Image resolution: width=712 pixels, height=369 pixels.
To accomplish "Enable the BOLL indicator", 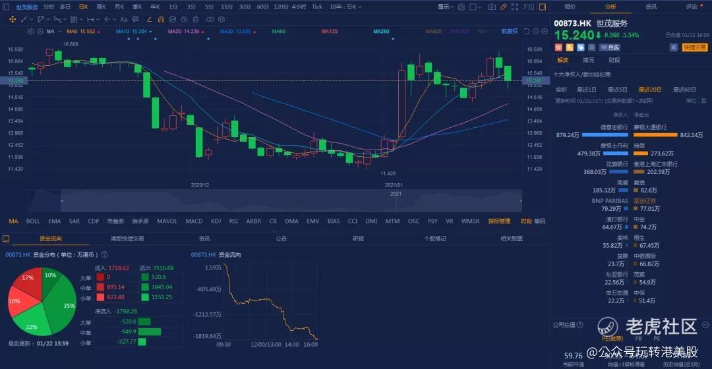I will pyautogui.click(x=33, y=221).
